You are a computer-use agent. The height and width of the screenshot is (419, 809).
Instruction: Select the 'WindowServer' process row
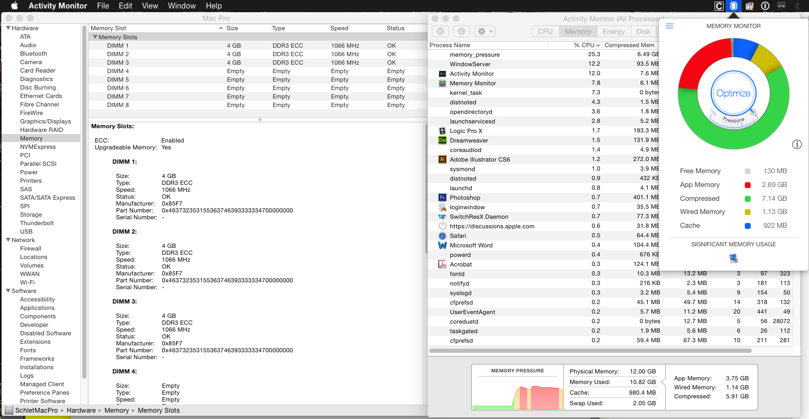coord(544,64)
